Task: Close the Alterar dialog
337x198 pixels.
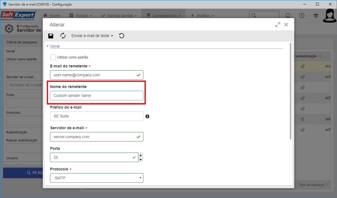Action: pyautogui.click(x=286, y=25)
